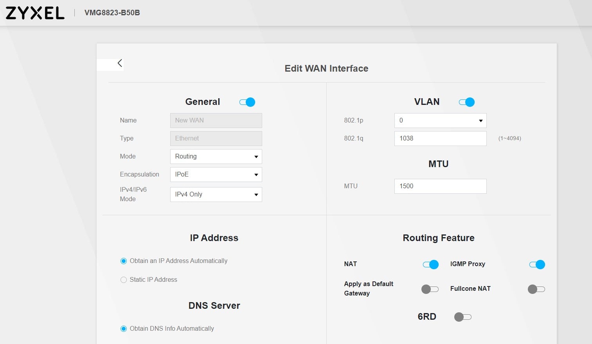The height and width of the screenshot is (344, 592).
Task: Click the ZYXEL logo
Action: pyautogui.click(x=34, y=12)
